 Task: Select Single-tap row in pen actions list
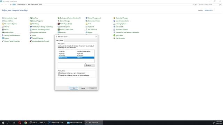[76, 54]
